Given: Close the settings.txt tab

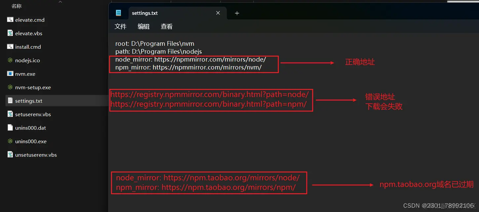Looking at the screenshot, I should (x=218, y=13).
